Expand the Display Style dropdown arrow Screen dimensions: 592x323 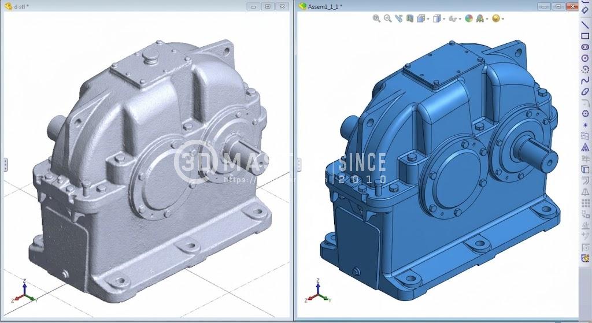tap(444, 19)
